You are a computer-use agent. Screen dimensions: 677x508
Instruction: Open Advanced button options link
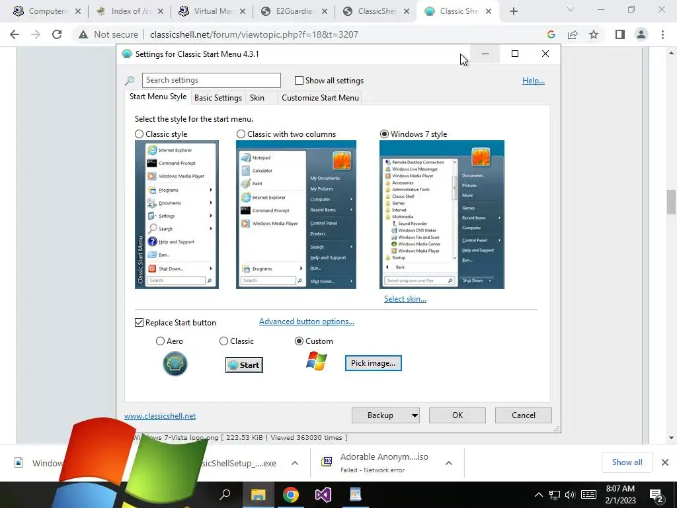point(307,321)
